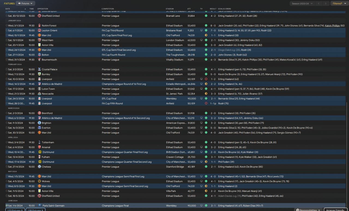Open the U21 Fixtures button
Image resolution: width=349 pixels, height=211 pixels.
click(15, 210)
